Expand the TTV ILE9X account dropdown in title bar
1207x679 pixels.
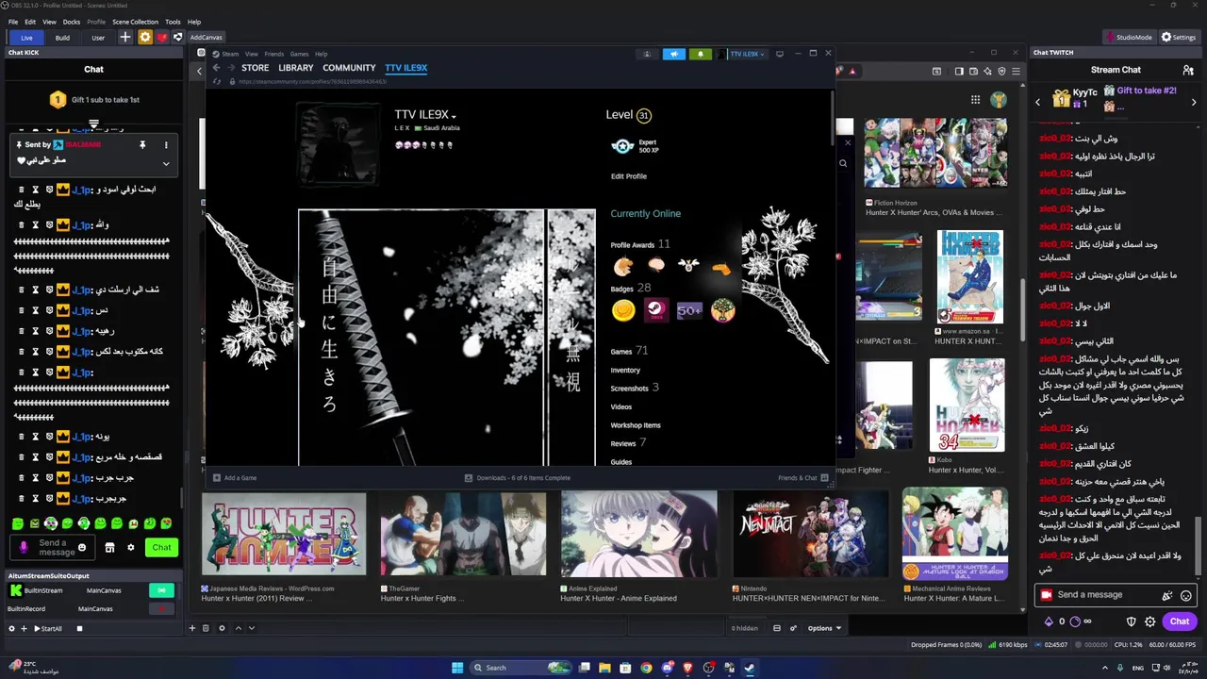coord(741,54)
